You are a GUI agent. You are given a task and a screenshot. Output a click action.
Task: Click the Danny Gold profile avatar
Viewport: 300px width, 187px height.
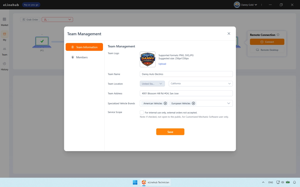point(237,5)
